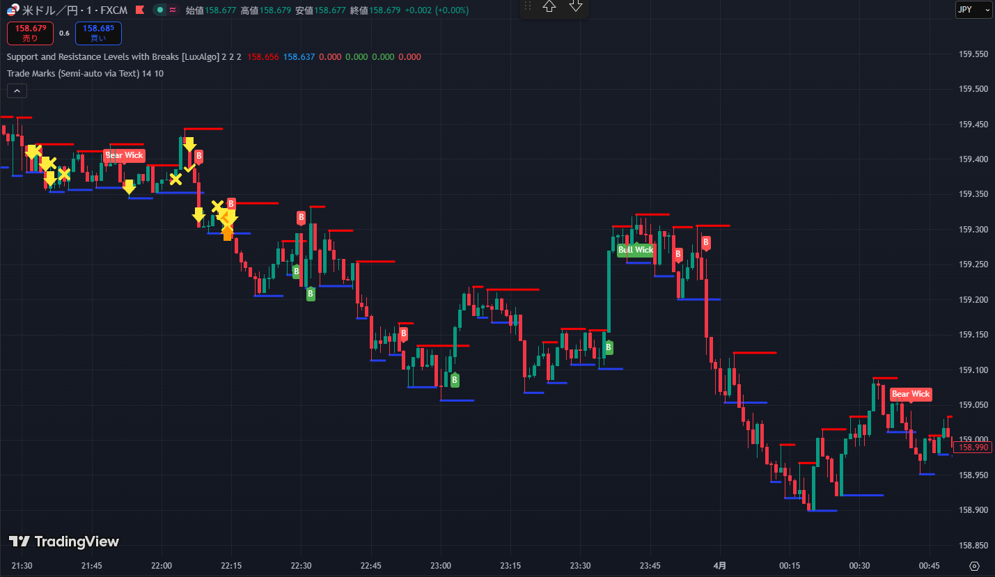Click the US/Japan flag symbol icon

pos(12,10)
